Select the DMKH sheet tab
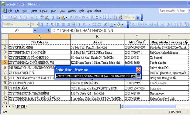This screenshot has height=115, width=190. tap(21, 107)
